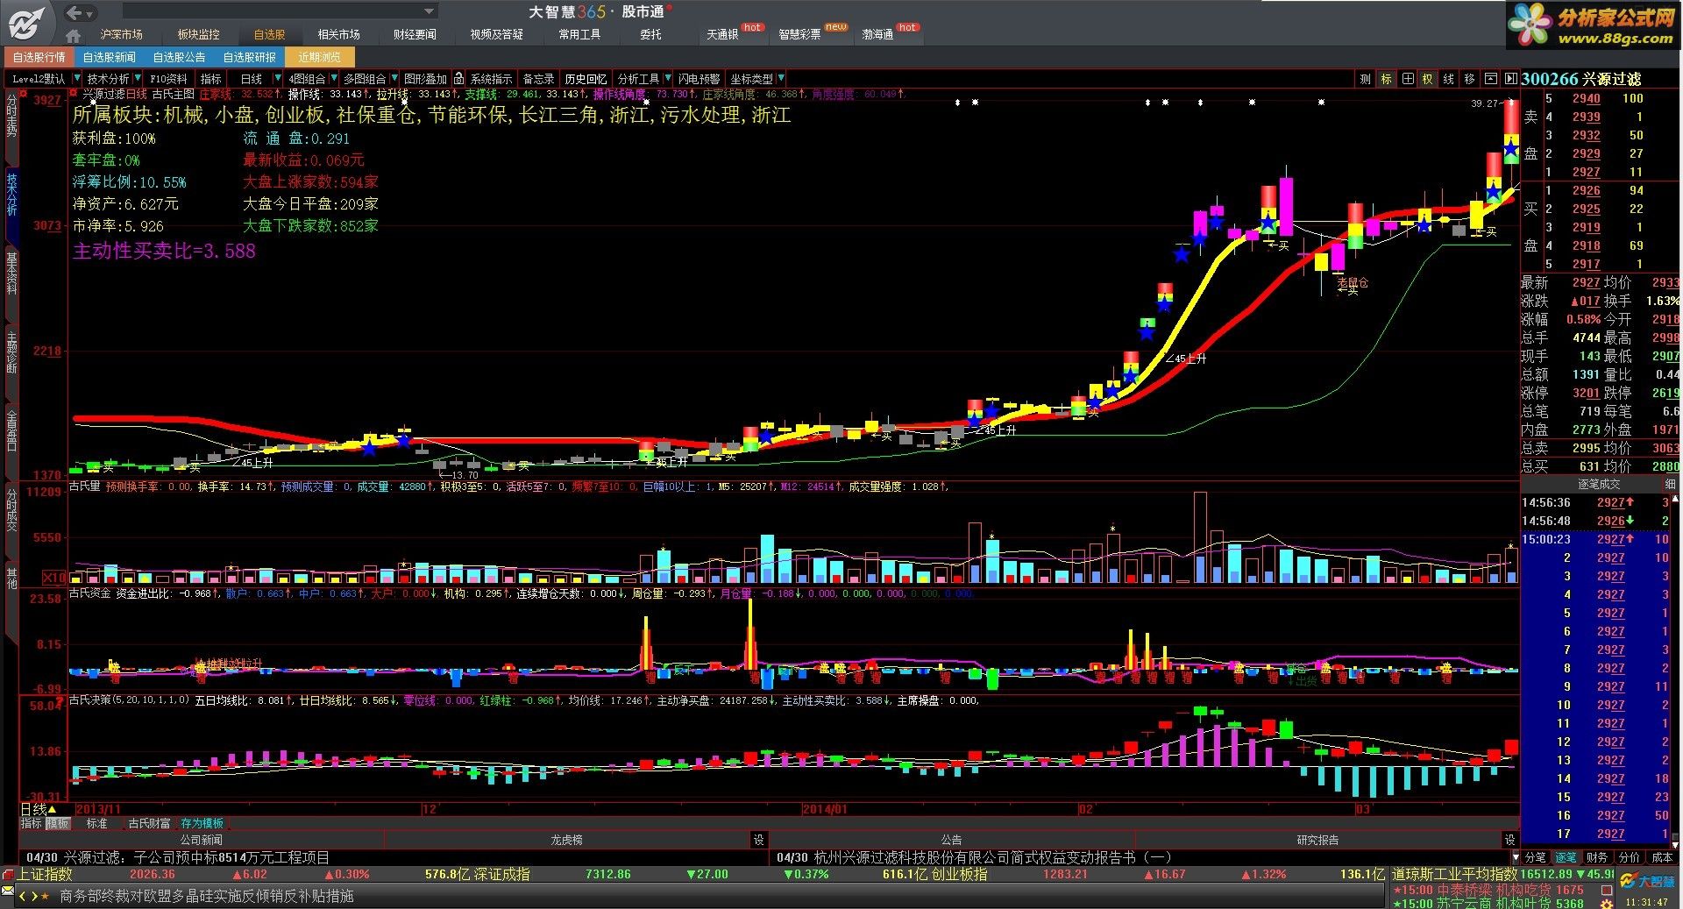Select the 技术分析 vertical sidebar tab
This screenshot has height=909, width=1683.
click(x=11, y=195)
